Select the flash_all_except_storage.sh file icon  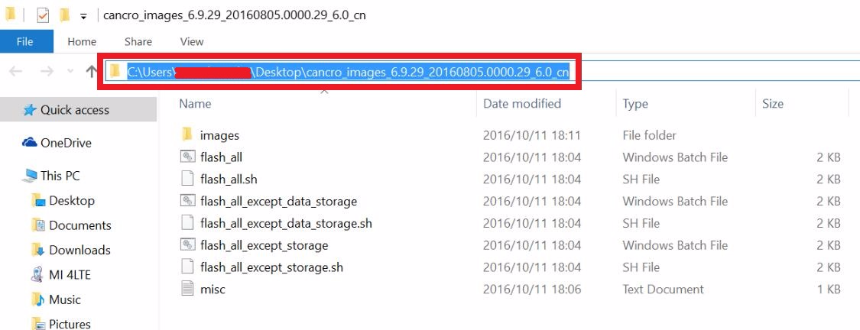[188, 267]
